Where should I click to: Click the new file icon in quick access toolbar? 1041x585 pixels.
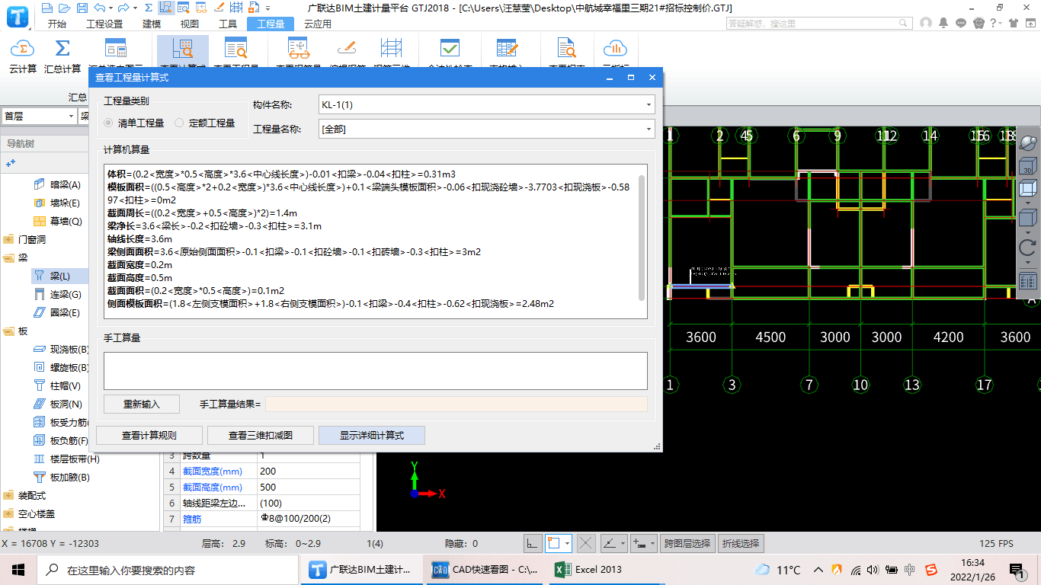(47, 8)
